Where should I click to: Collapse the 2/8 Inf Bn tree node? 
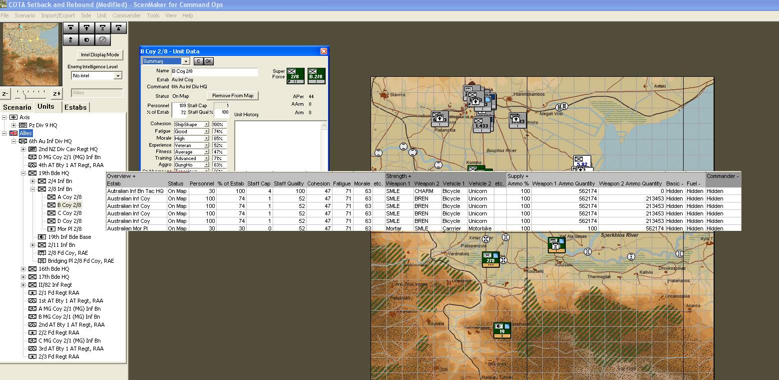[x=33, y=189]
